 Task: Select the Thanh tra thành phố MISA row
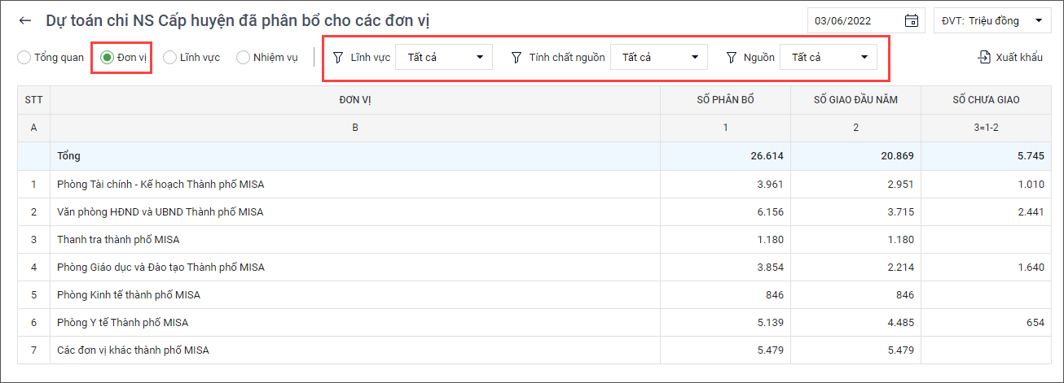tap(118, 240)
